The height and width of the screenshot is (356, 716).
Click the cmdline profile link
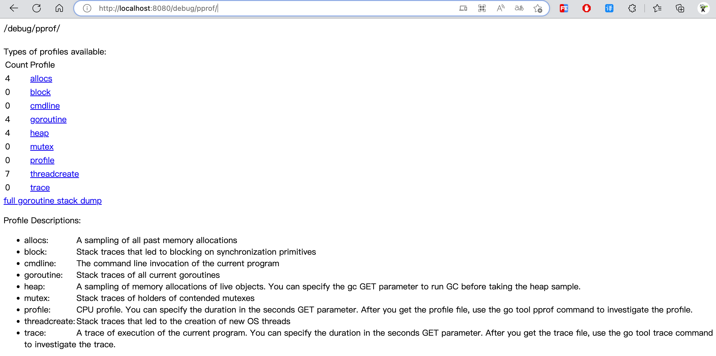(44, 105)
